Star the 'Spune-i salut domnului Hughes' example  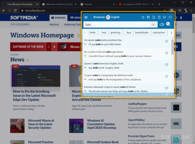click(x=166, y=64)
